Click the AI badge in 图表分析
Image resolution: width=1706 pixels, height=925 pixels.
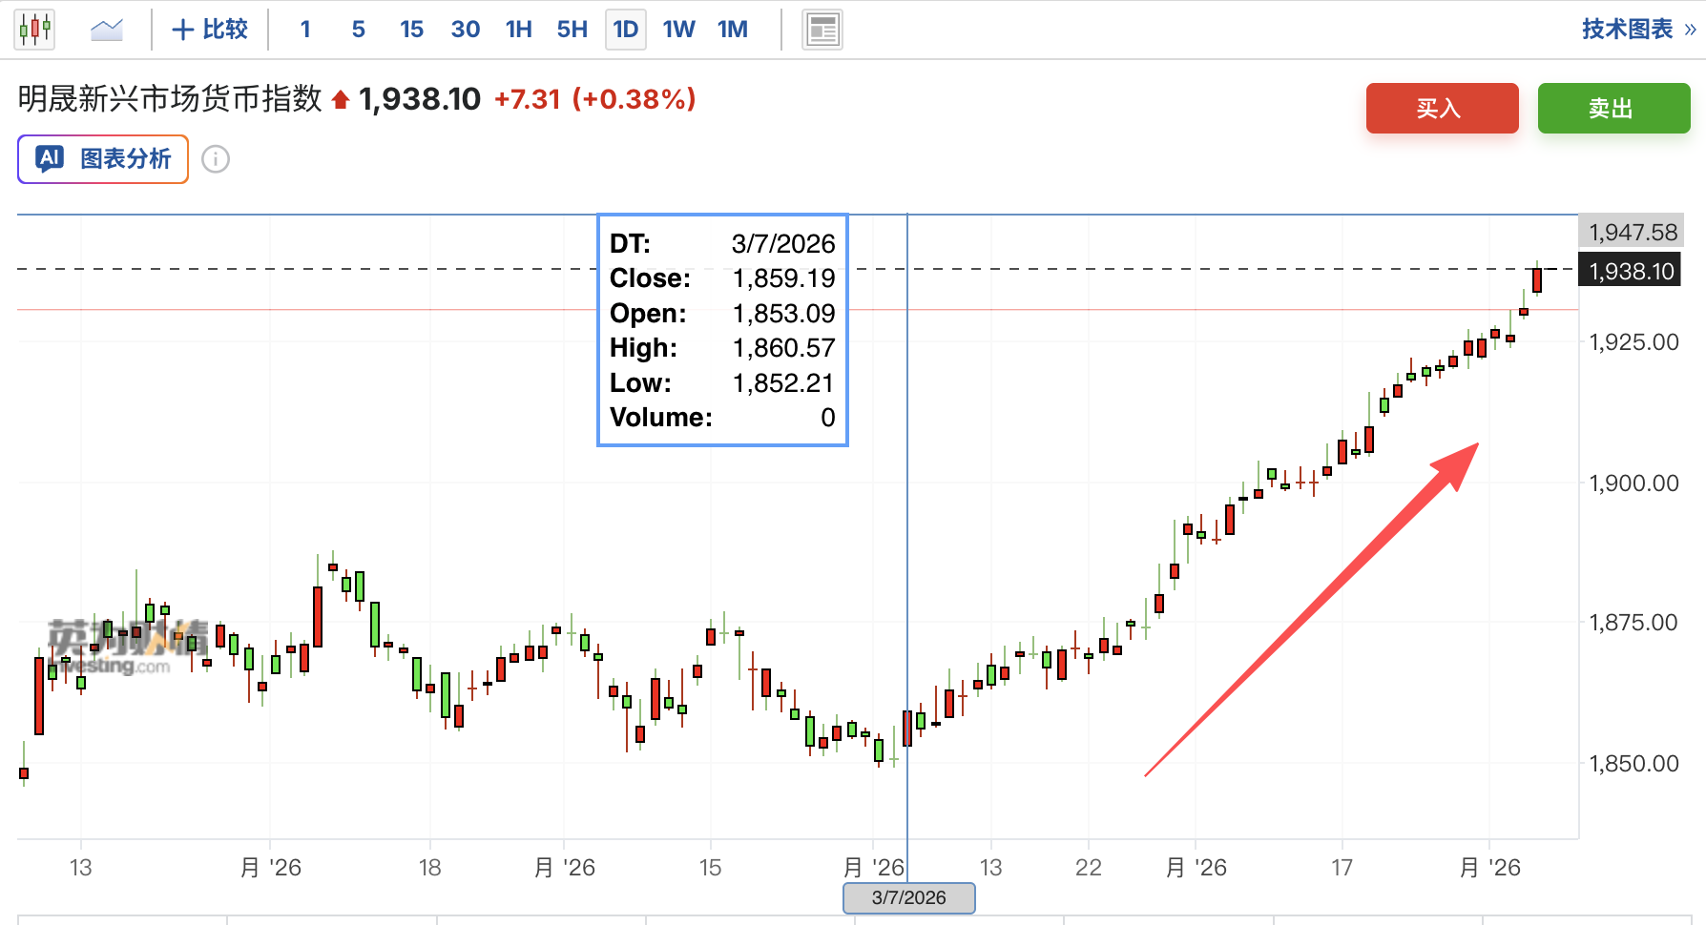coord(50,158)
